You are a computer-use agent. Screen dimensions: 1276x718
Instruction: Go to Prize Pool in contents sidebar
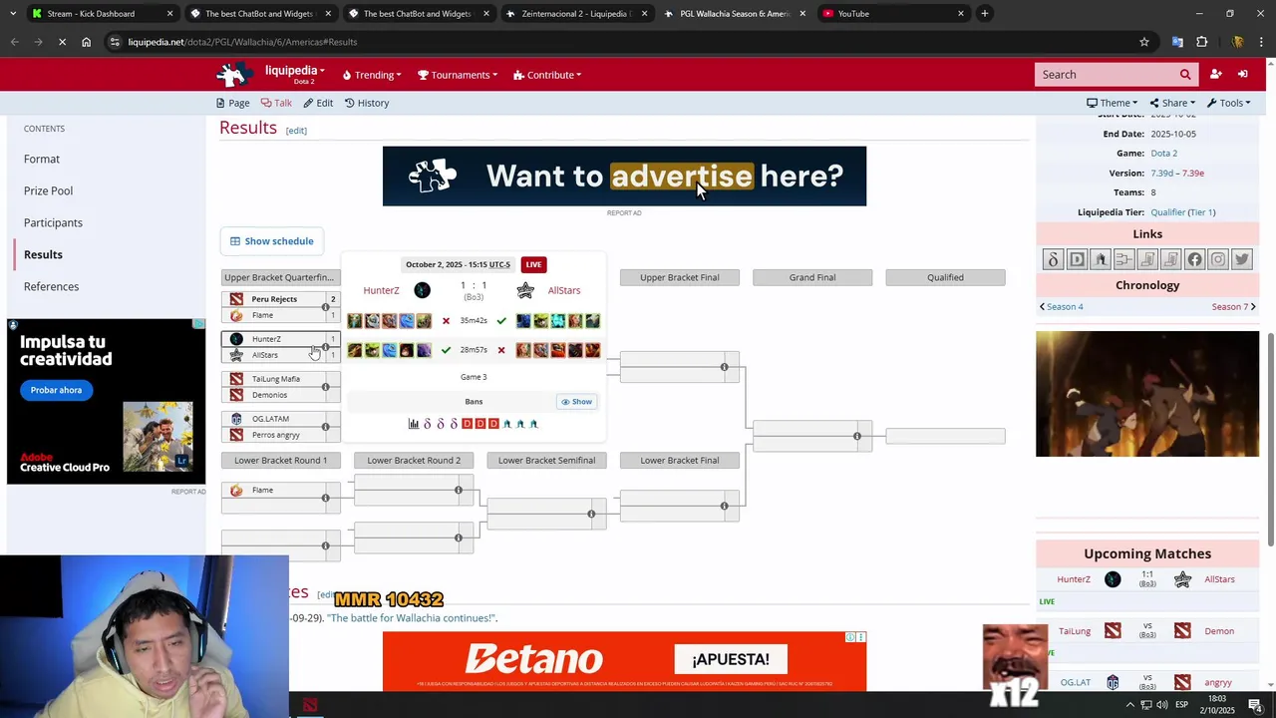(x=48, y=190)
